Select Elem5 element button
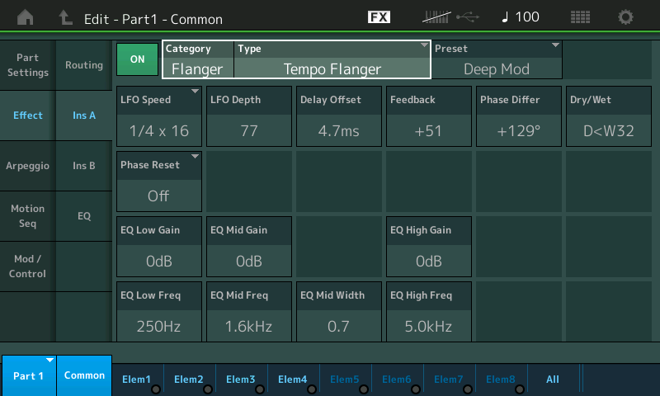Screen dimensions: 660x396 [346, 379]
